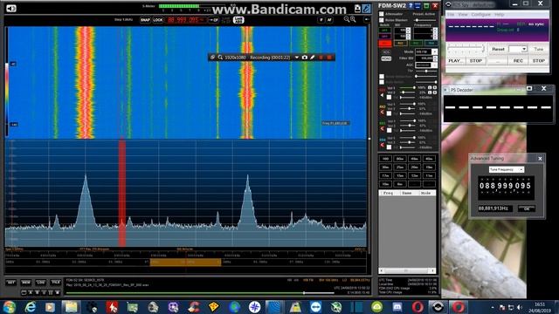This screenshot has width=559, height=314.
Task: Adjust RX1 Vol 1 slider
Action: coord(407,87)
